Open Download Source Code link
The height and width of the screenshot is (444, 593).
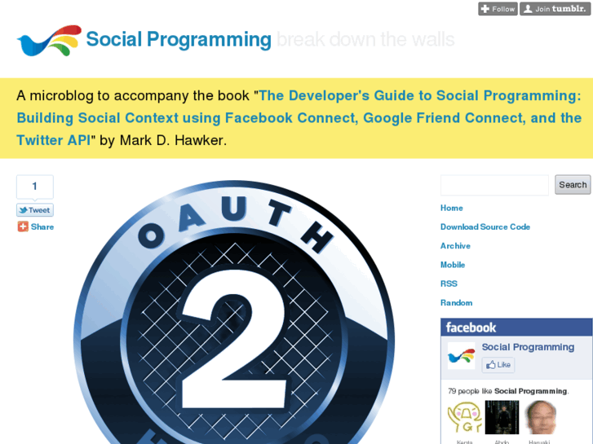pos(485,226)
